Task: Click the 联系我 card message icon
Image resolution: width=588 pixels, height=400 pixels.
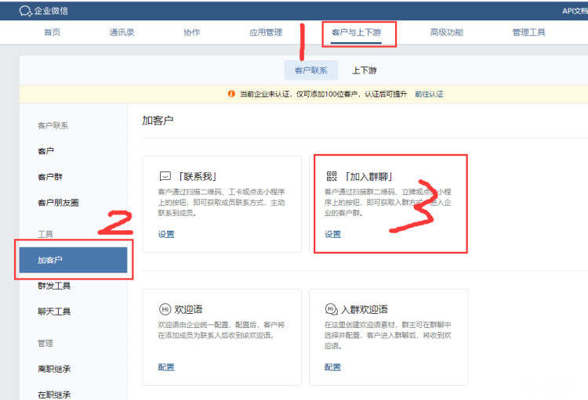Action: pyautogui.click(x=165, y=176)
